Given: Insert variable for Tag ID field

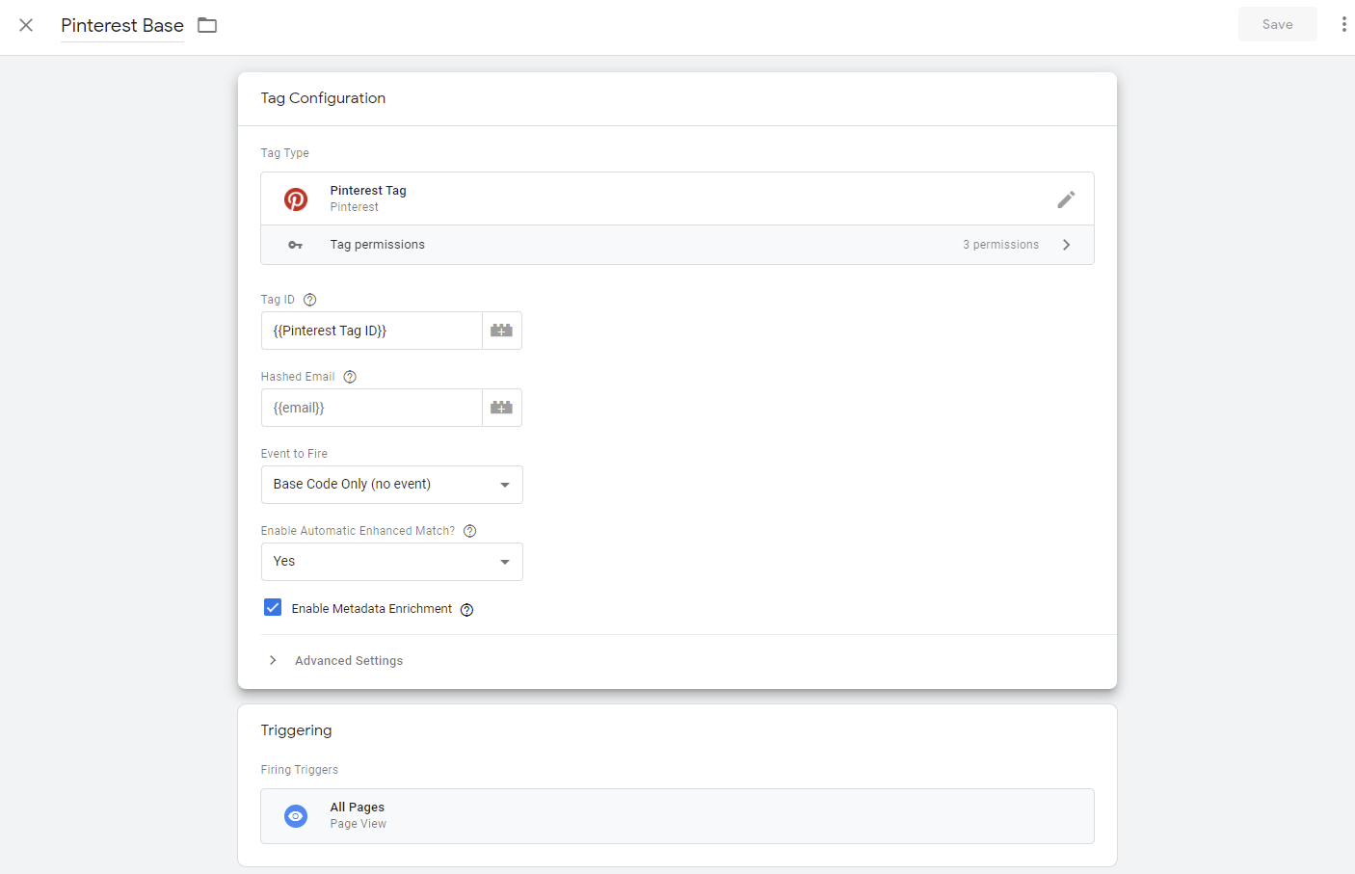Looking at the screenshot, I should (x=501, y=331).
